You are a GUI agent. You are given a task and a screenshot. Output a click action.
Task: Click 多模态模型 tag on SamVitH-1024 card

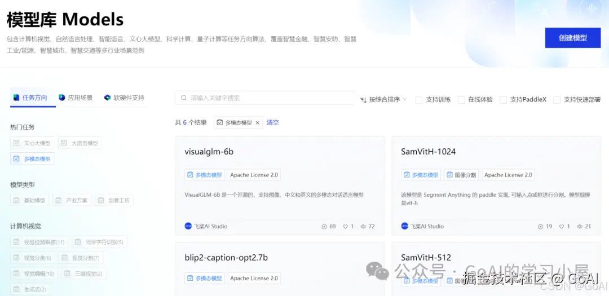[421, 175]
